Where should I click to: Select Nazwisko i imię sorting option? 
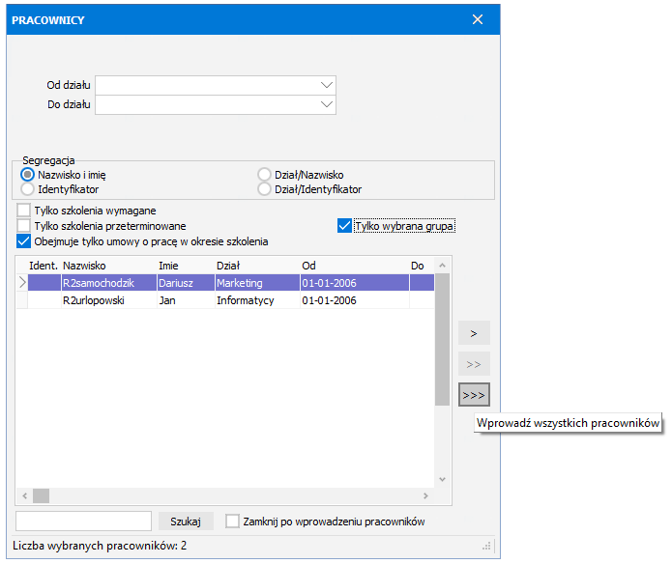28,175
